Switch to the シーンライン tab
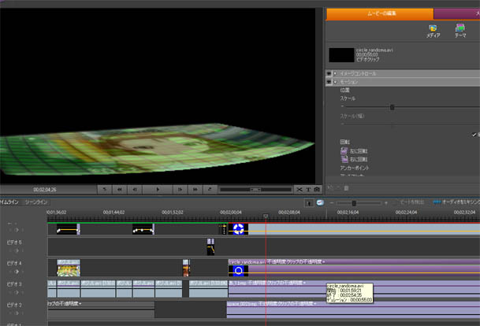 point(37,202)
